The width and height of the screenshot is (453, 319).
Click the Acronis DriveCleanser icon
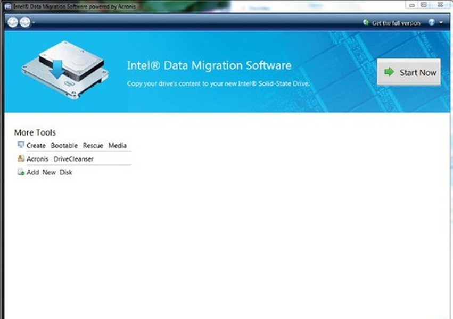click(21, 158)
